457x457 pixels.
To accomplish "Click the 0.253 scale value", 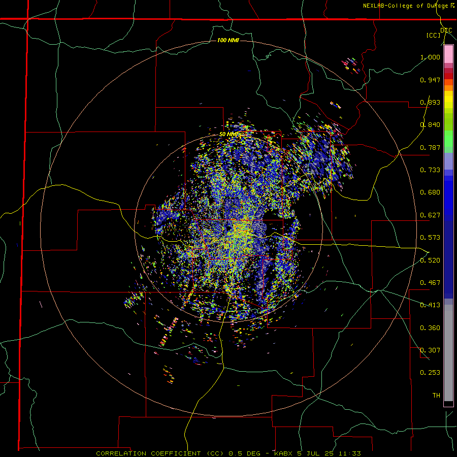I will [430, 373].
